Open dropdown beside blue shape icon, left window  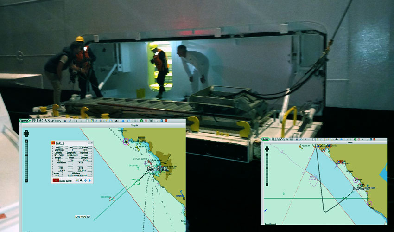tap(125, 121)
